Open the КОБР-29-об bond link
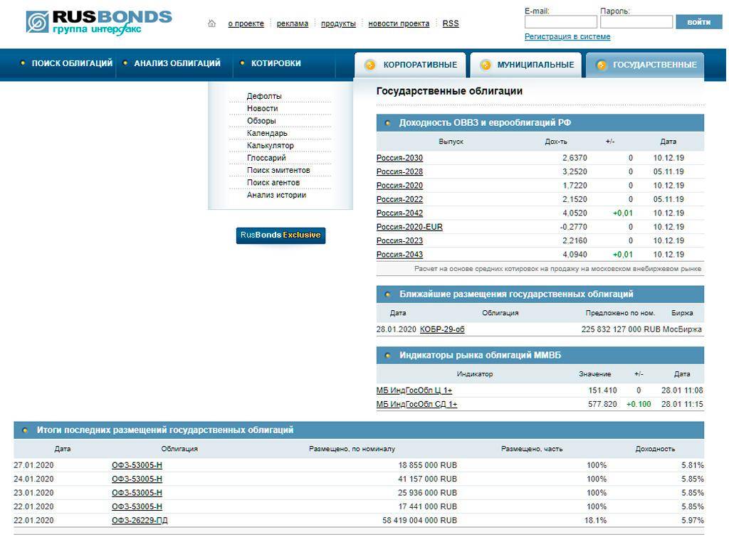 (442, 329)
